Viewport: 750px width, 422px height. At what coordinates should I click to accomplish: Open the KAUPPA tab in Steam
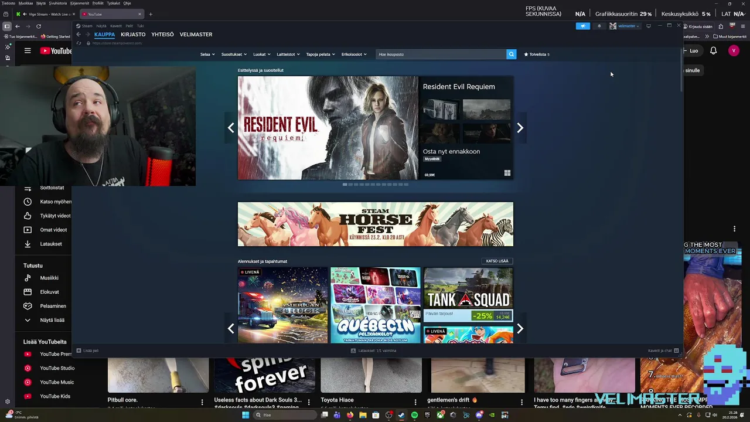[x=104, y=35]
